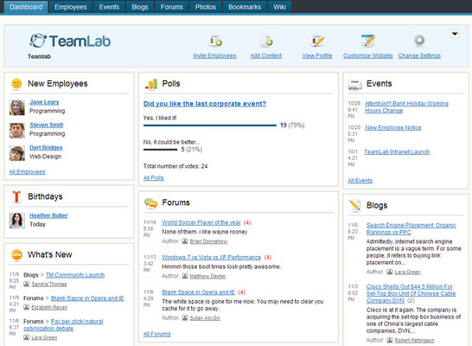Image resolution: width=472 pixels, height=346 pixels.
Task: Open the Employees tab
Action: click(71, 7)
